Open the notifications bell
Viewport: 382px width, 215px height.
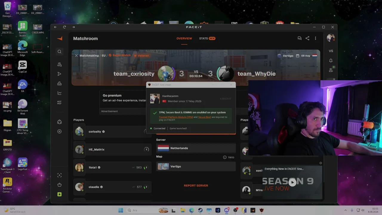tap(331, 61)
